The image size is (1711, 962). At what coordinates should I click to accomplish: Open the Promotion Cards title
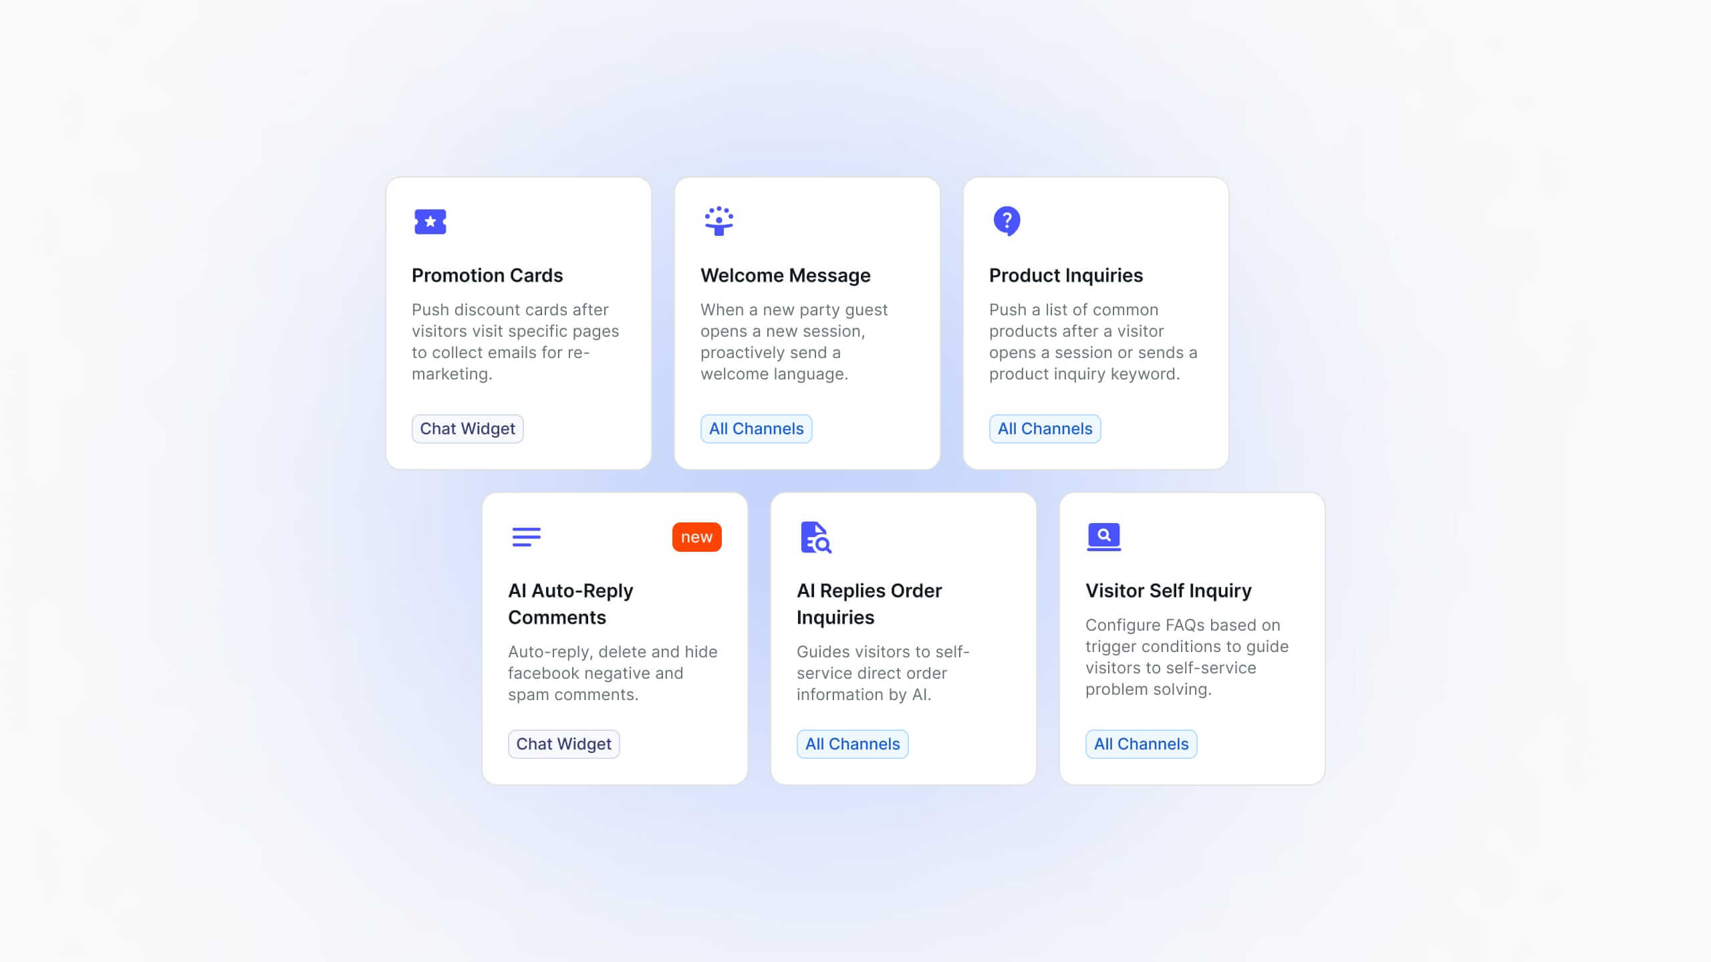coord(487,275)
